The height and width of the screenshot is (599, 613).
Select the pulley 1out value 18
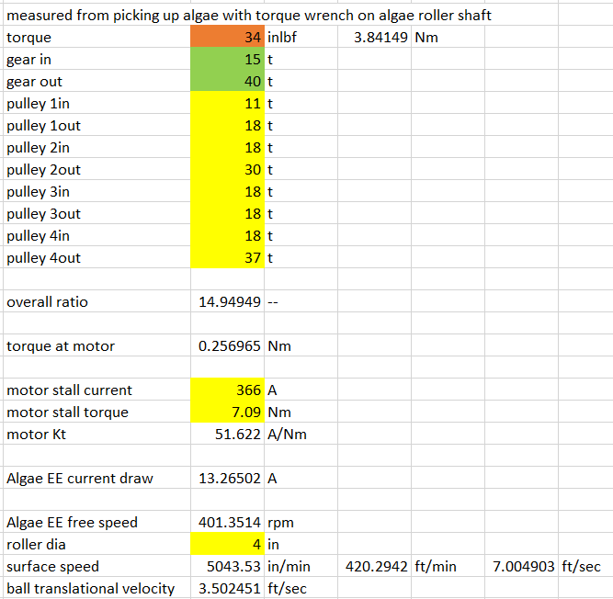228,126
